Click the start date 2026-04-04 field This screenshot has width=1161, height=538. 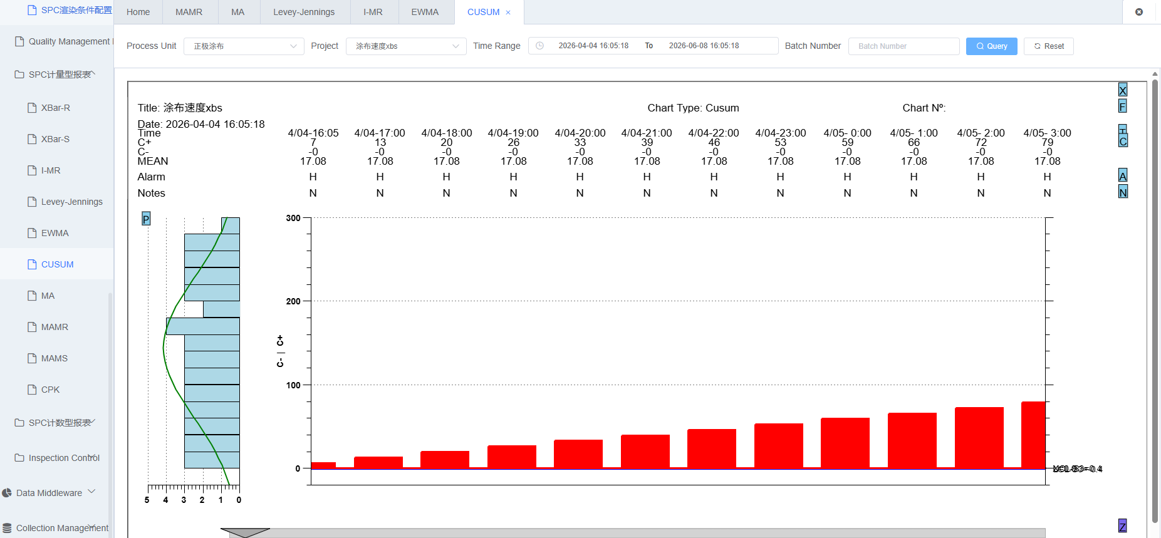(593, 46)
